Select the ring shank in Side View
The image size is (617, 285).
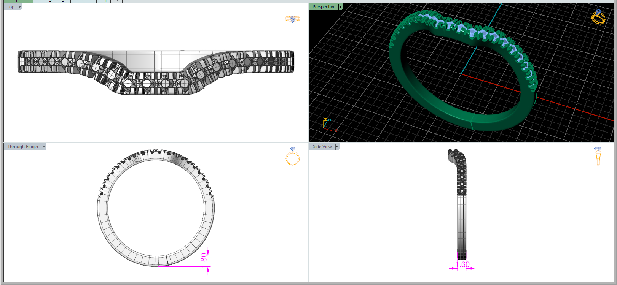pos(461,228)
